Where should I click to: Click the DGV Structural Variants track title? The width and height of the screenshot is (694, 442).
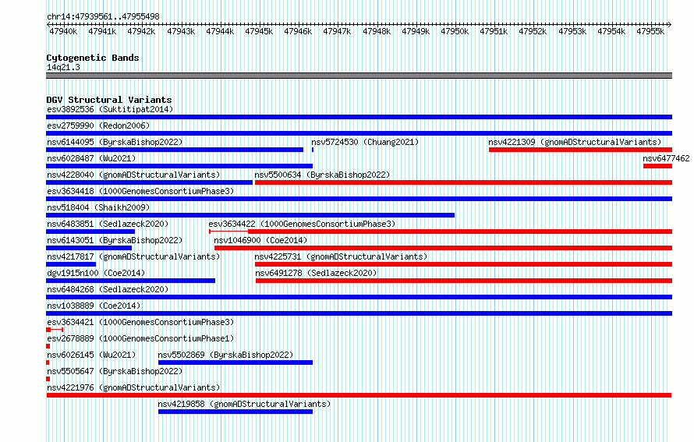[x=109, y=100]
